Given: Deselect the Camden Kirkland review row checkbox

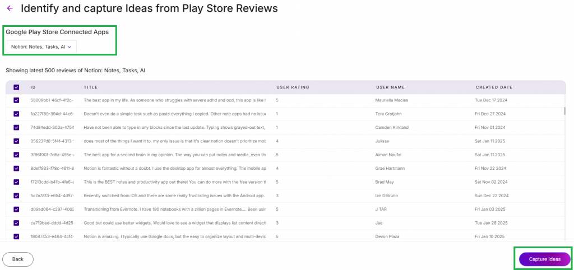Looking at the screenshot, I should 16,127.
